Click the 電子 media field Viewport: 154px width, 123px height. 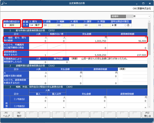(x=38, y=25)
